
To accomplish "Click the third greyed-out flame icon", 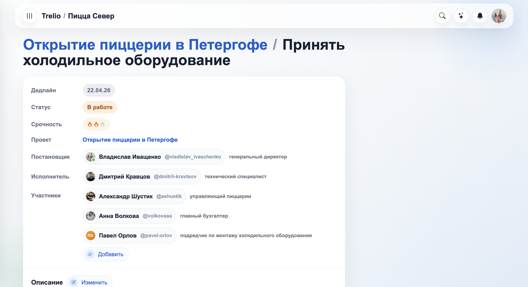I will [102, 124].
